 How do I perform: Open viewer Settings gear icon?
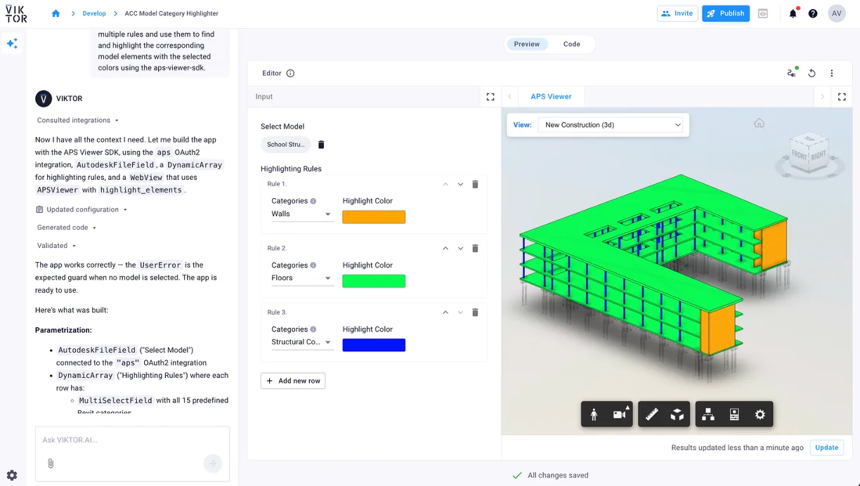(760, 415)
